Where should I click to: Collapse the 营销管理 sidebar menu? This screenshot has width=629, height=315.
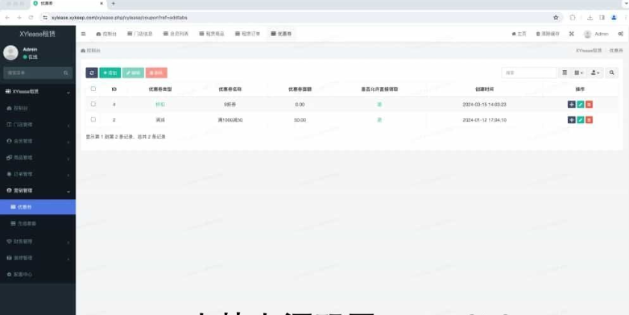point(38,191)
